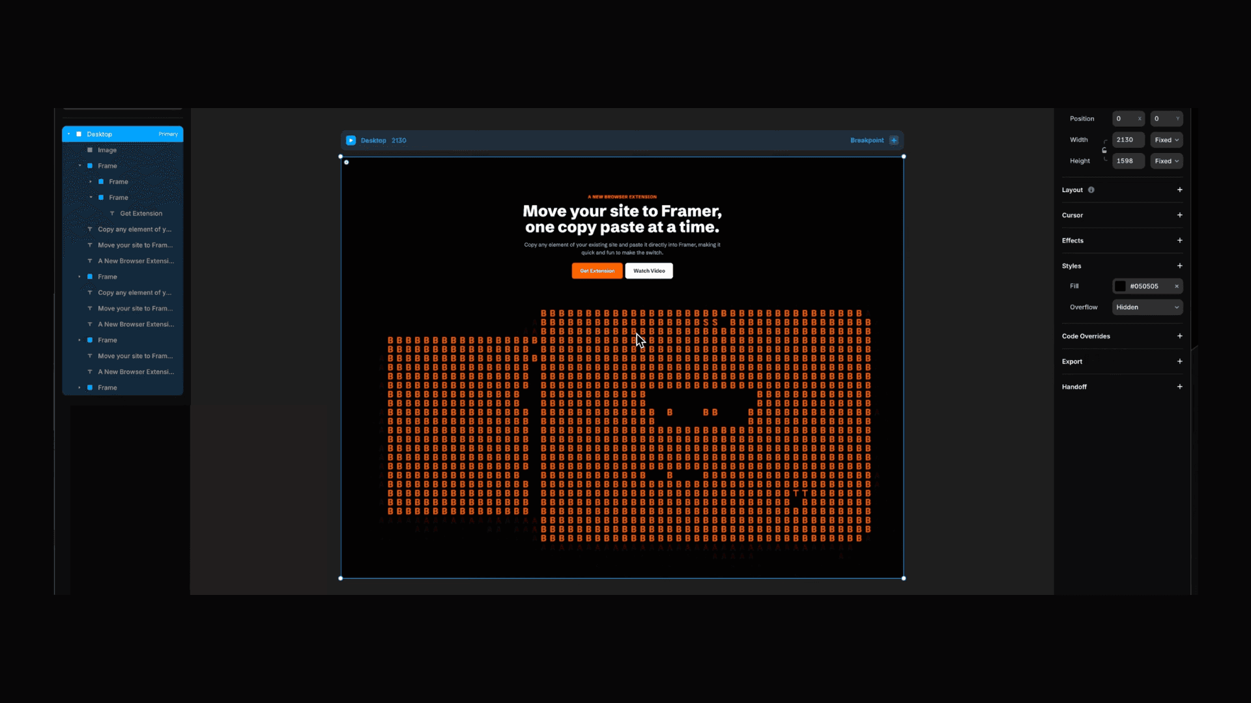Click the Export panel expand icon
This screenshot has height=703, width=1251.
point(1180,361)
